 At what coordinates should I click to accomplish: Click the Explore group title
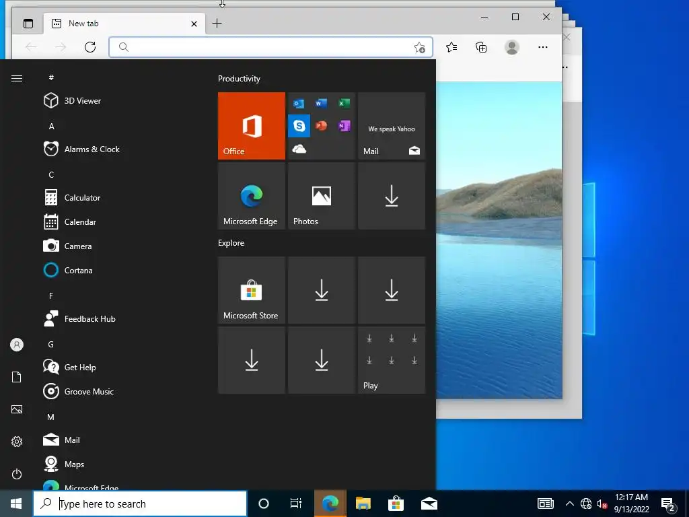point(231,242)
